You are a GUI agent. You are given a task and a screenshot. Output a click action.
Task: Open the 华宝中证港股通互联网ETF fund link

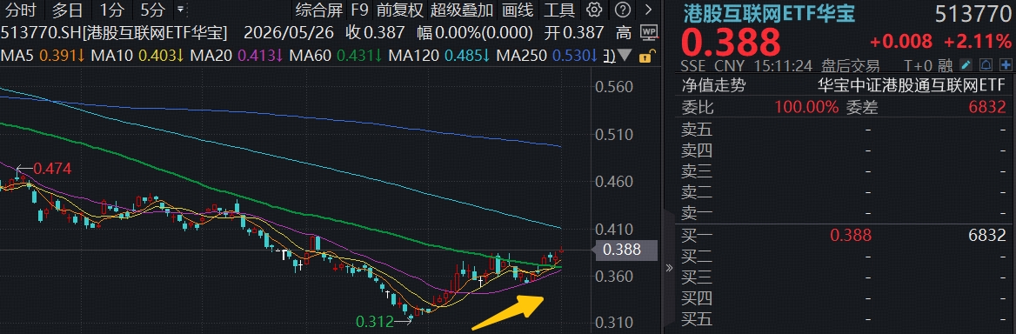(x=911, y=85)
